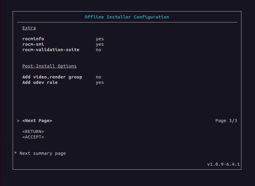Viewport: 255px width, 186px height.
Task: Click the Add udev rule label
Action: tap(40, 82)
